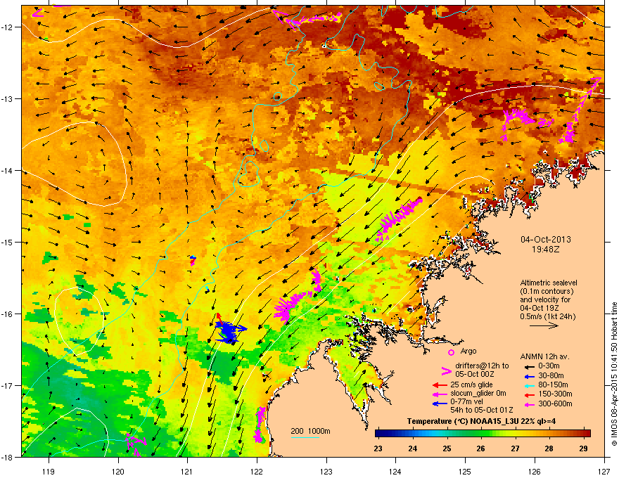Click the colorbar tick label 29
This screenshot has height=478, width=619.
(583, 448)
